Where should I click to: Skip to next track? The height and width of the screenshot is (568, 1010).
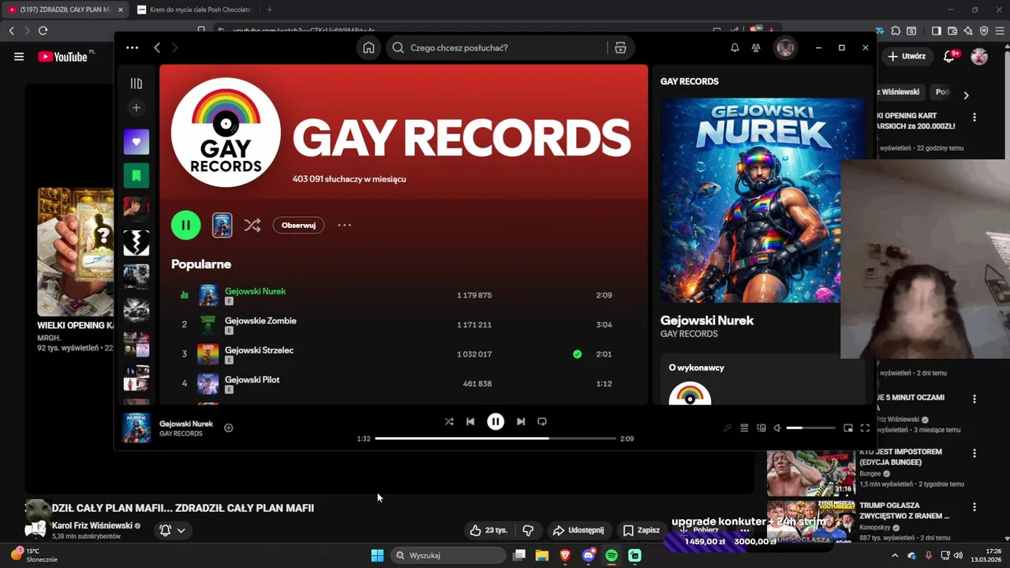pos(521,421)
